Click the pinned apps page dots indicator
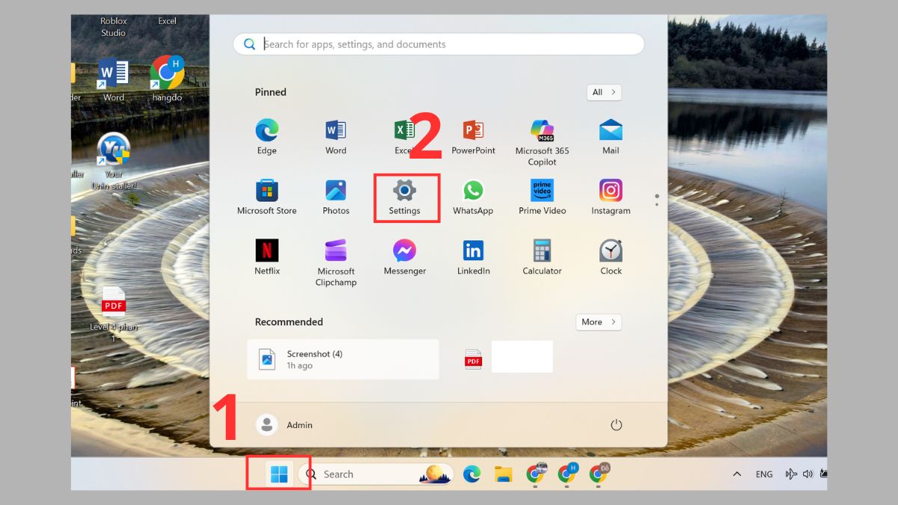The height and width of the screenshot is (505, 898). pos(657,200)
